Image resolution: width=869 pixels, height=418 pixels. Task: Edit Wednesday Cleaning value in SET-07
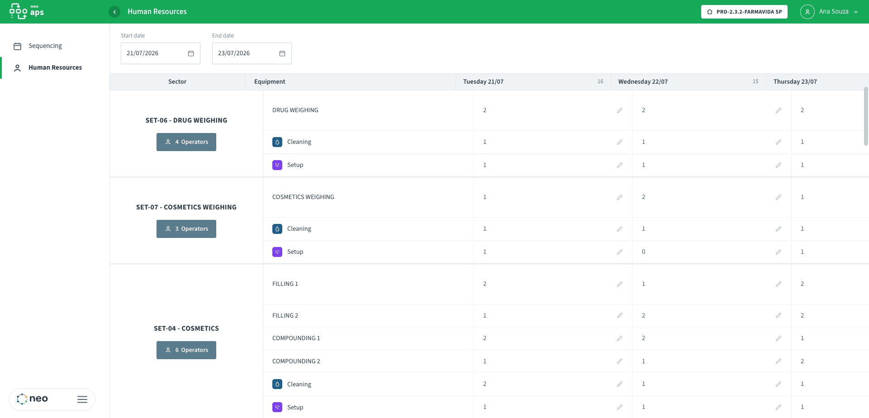click(x=779, y=229)
